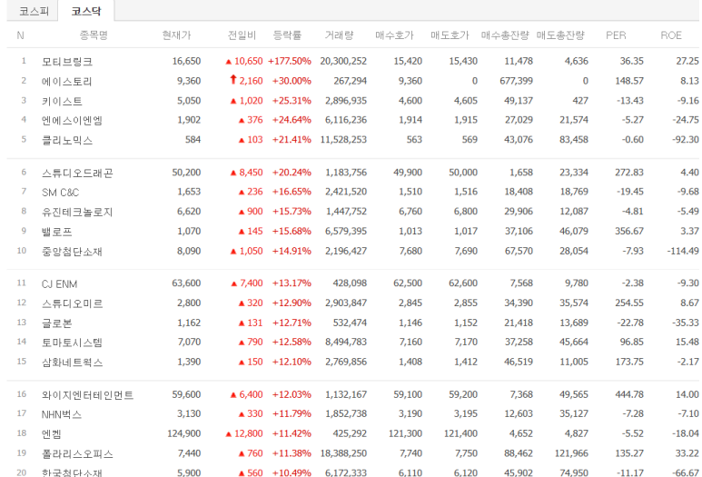
Task: Open stock 와이지엔터테인먼트
Action: tap(87, 395)
